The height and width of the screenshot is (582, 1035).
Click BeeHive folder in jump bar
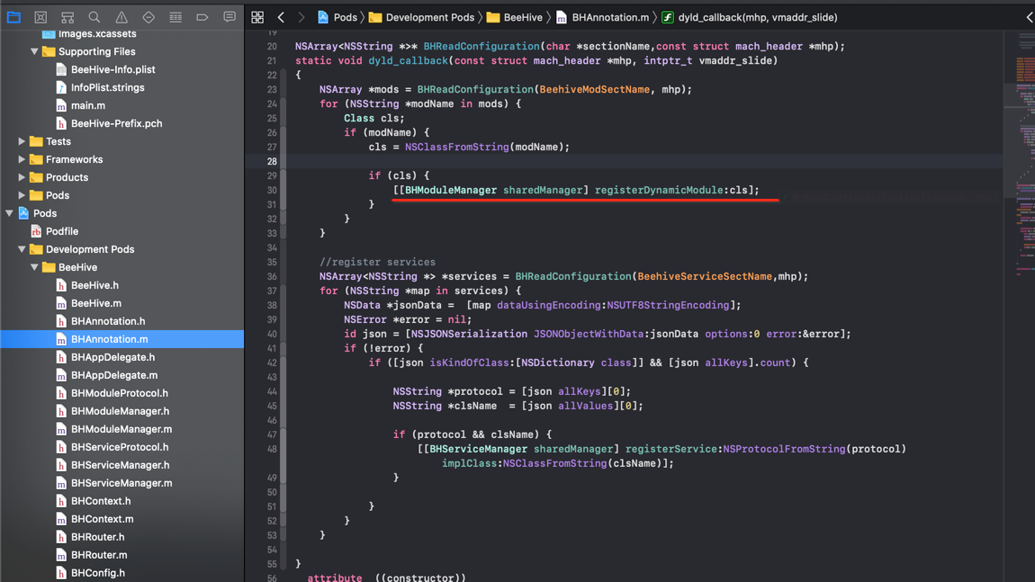tap(515, 17)
